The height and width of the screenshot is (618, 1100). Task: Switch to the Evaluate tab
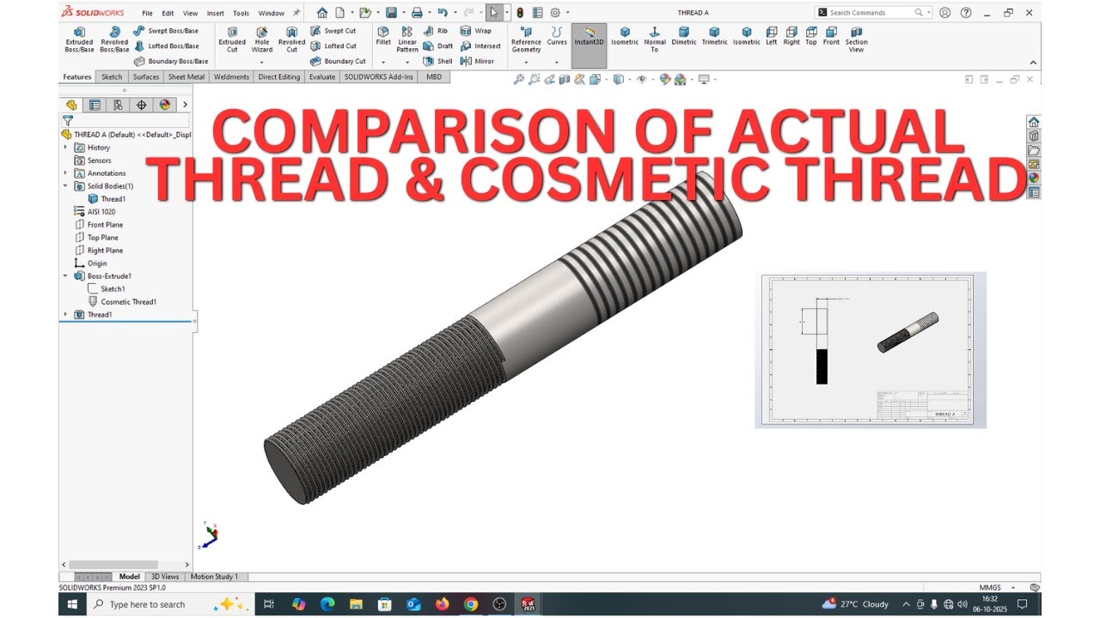pyautogui.click(x=322, y=77)
